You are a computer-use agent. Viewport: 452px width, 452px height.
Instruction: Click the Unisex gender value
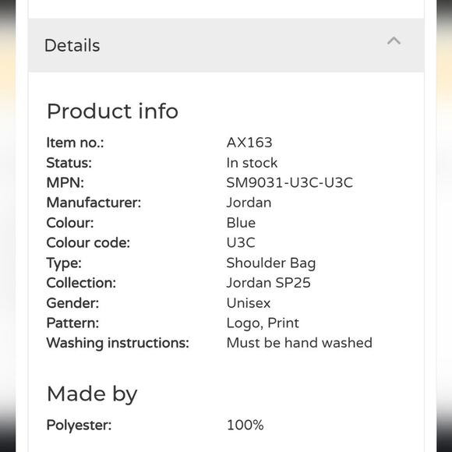(249, 303)
